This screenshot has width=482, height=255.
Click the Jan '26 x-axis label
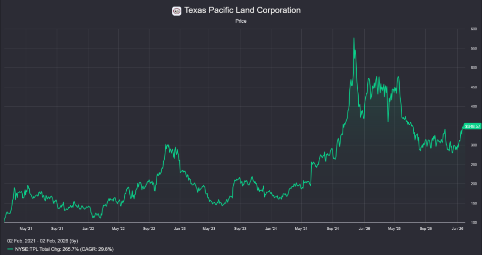tap(457, 229)
